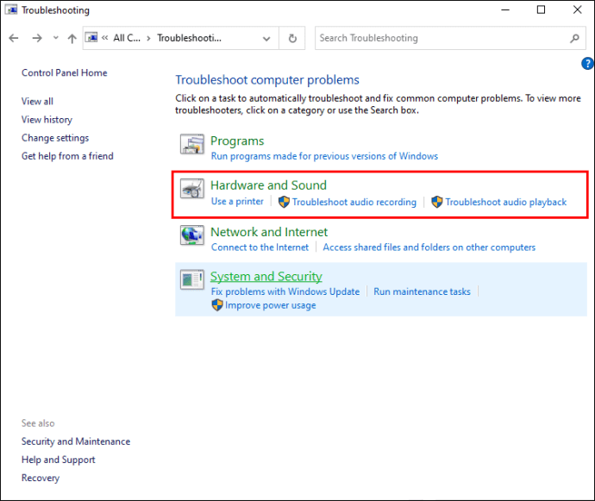
Task: Open Control Panel Home
Action: 64,73
